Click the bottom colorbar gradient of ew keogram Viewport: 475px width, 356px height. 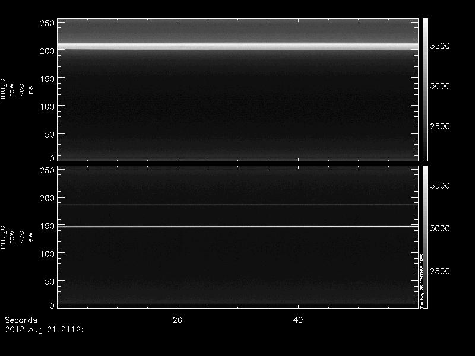click(425, 237)
